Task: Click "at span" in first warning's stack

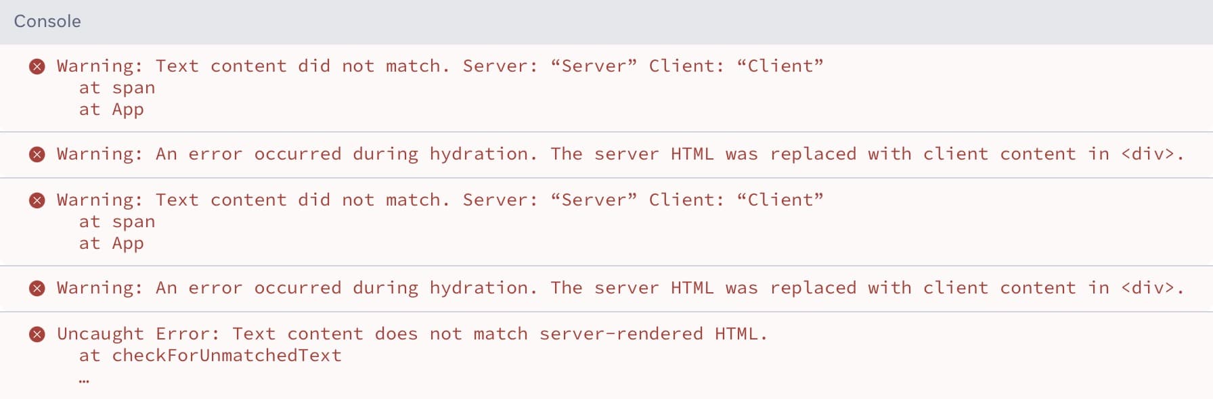Action: click(x=117, y=88)
